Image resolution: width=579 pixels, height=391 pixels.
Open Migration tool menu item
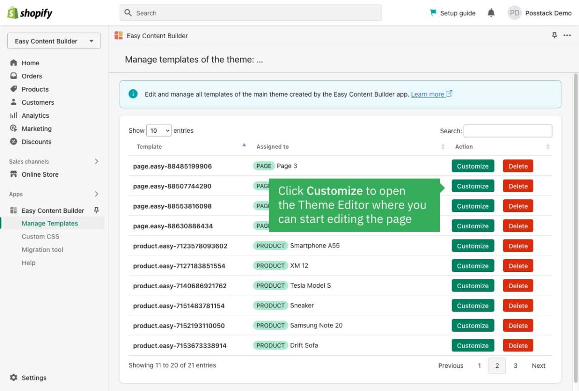42,250
